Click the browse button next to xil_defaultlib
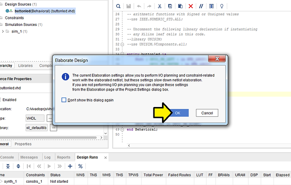291x185 pixels. (x=53, y=128)
